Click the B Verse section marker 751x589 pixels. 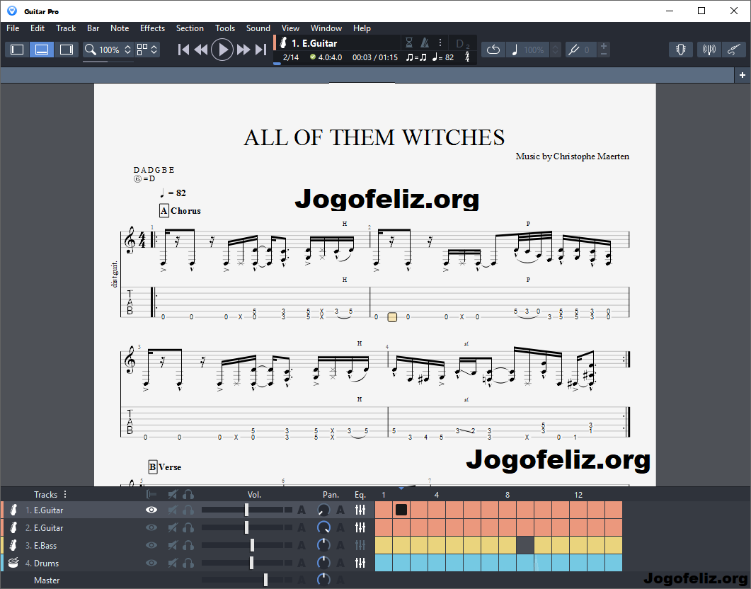(x=165, y=467)
